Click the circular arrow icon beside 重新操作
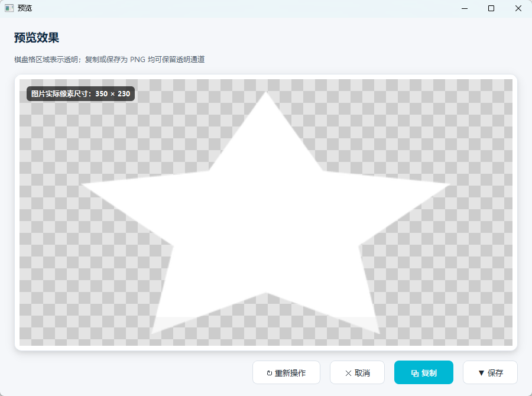This screenshot has height=396, width=532. (270, 373)
